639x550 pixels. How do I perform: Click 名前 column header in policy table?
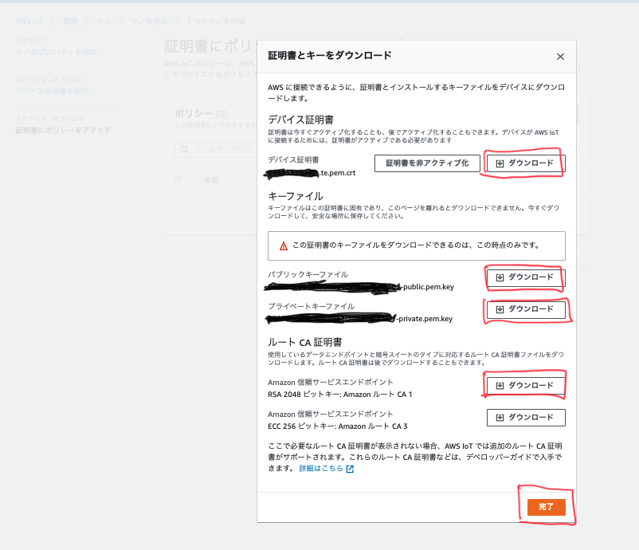coord(211,179)
